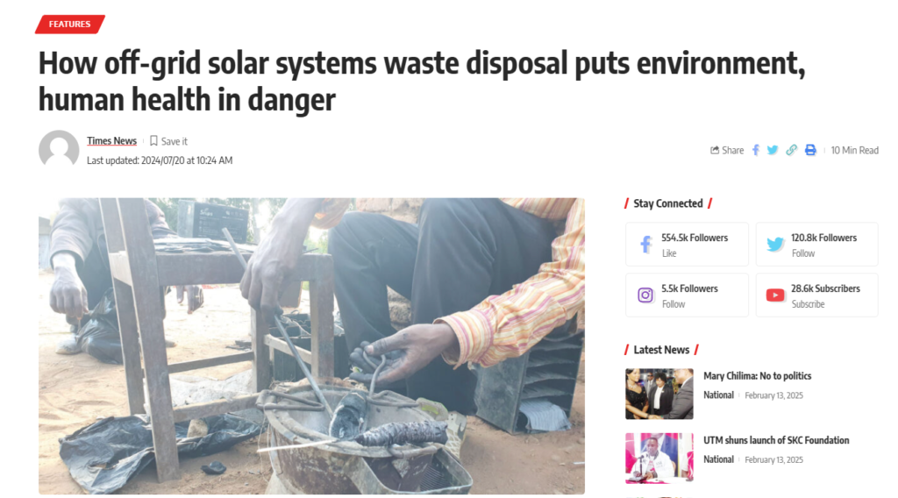Click Twitter icon with 120.8k followers
Screen dimensions: 898x498
(x=775, y=245)
